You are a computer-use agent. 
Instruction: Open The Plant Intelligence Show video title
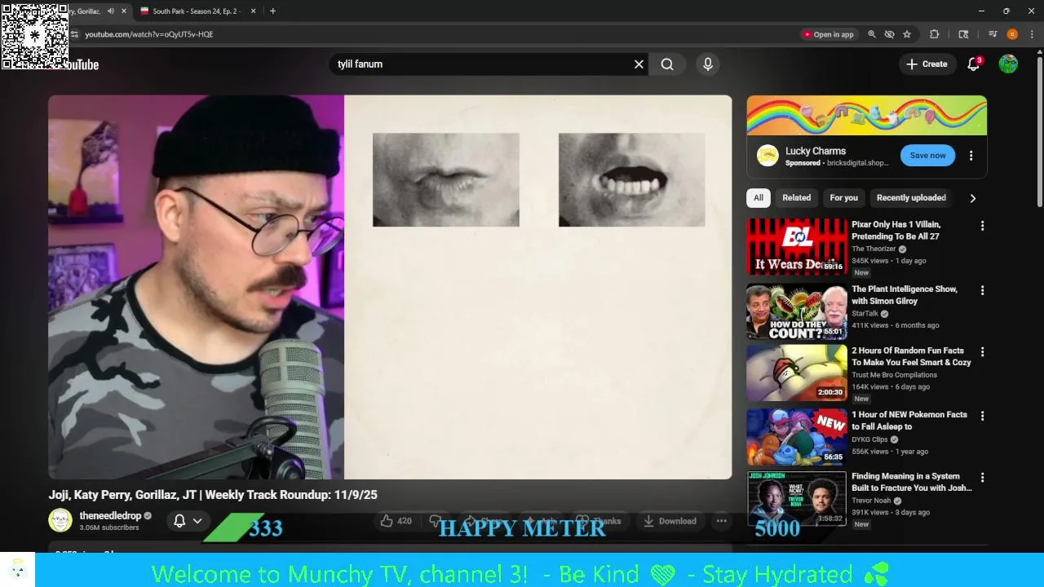(905, 295)
